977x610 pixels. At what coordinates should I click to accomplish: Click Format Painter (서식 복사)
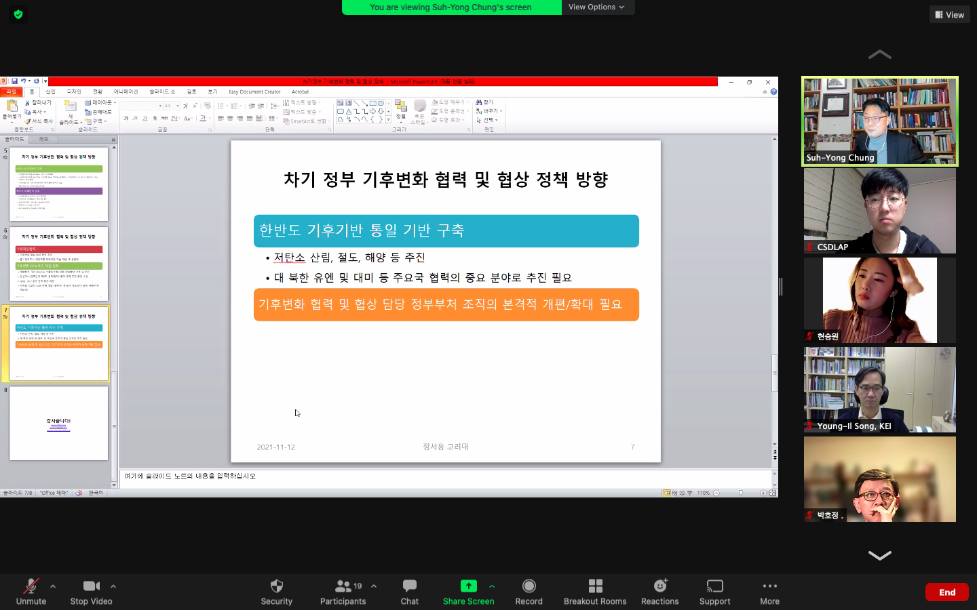pyautogui.click(x=39, y=121)
